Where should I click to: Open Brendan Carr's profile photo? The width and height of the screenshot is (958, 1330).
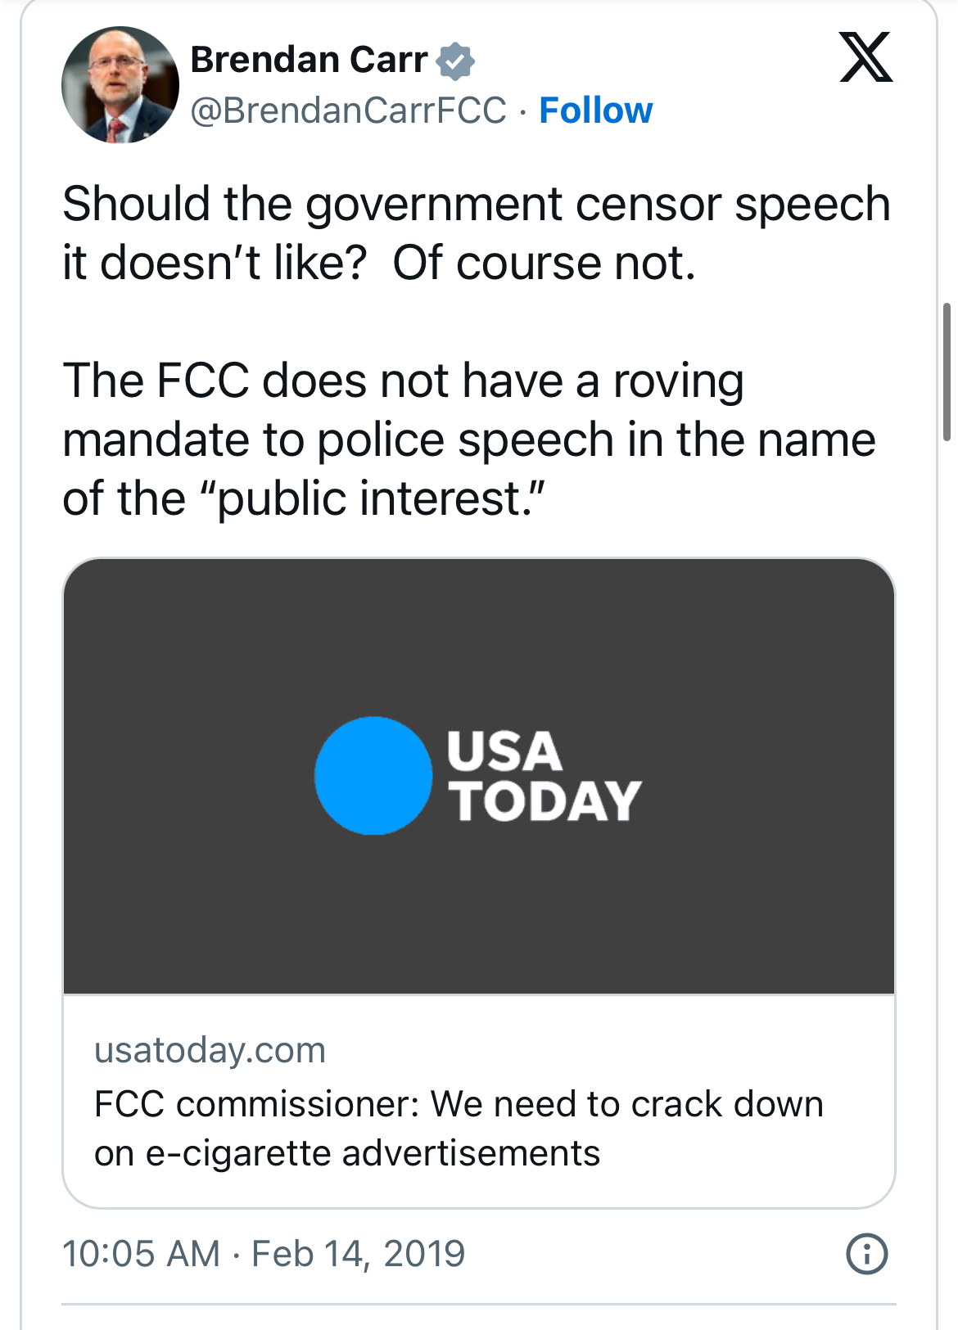click(120, 85)
